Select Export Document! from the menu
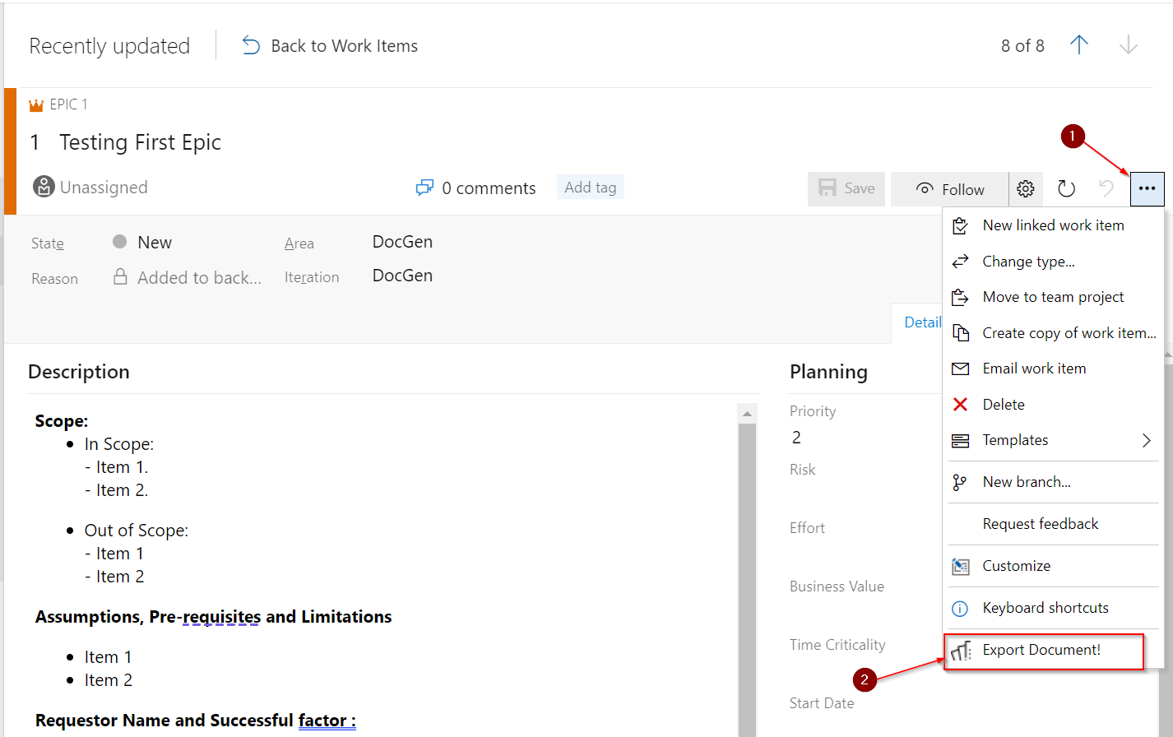 (x=1042, y=650)
